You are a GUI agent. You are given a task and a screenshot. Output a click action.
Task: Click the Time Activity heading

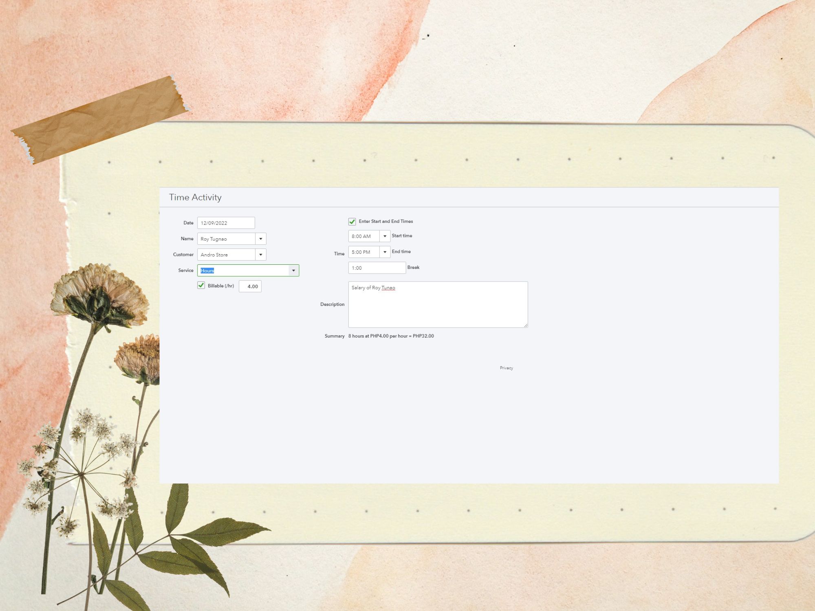coord(195,197)
